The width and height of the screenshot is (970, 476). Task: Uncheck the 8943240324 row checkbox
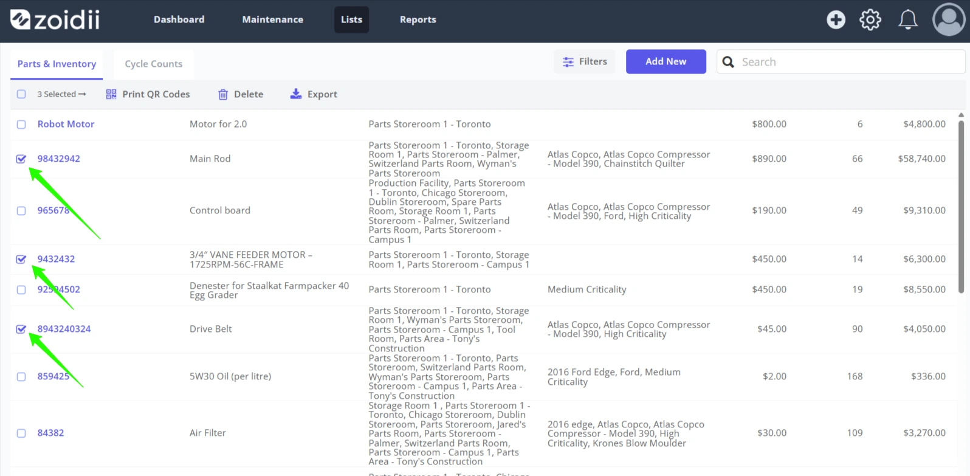(21, 329)
